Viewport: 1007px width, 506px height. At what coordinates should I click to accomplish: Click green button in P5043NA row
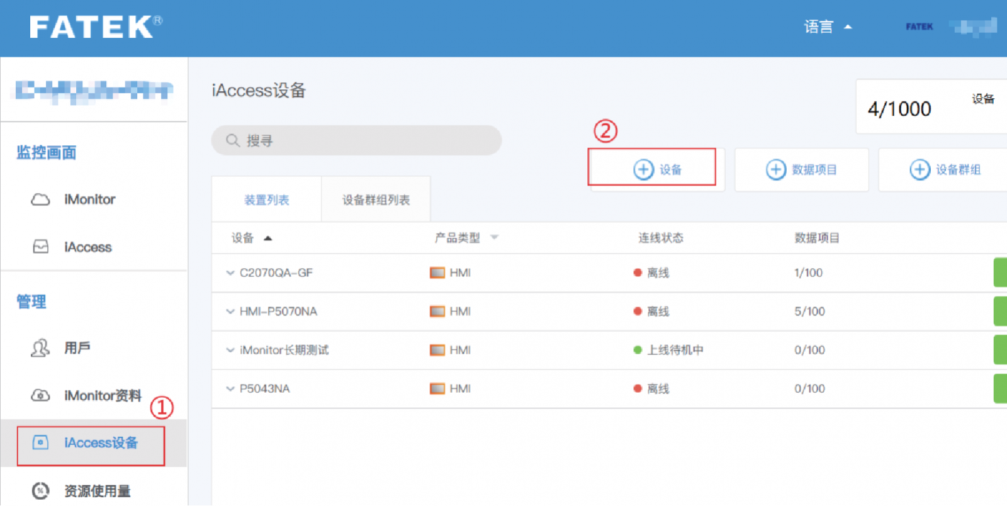click(x=1000, y=388)
